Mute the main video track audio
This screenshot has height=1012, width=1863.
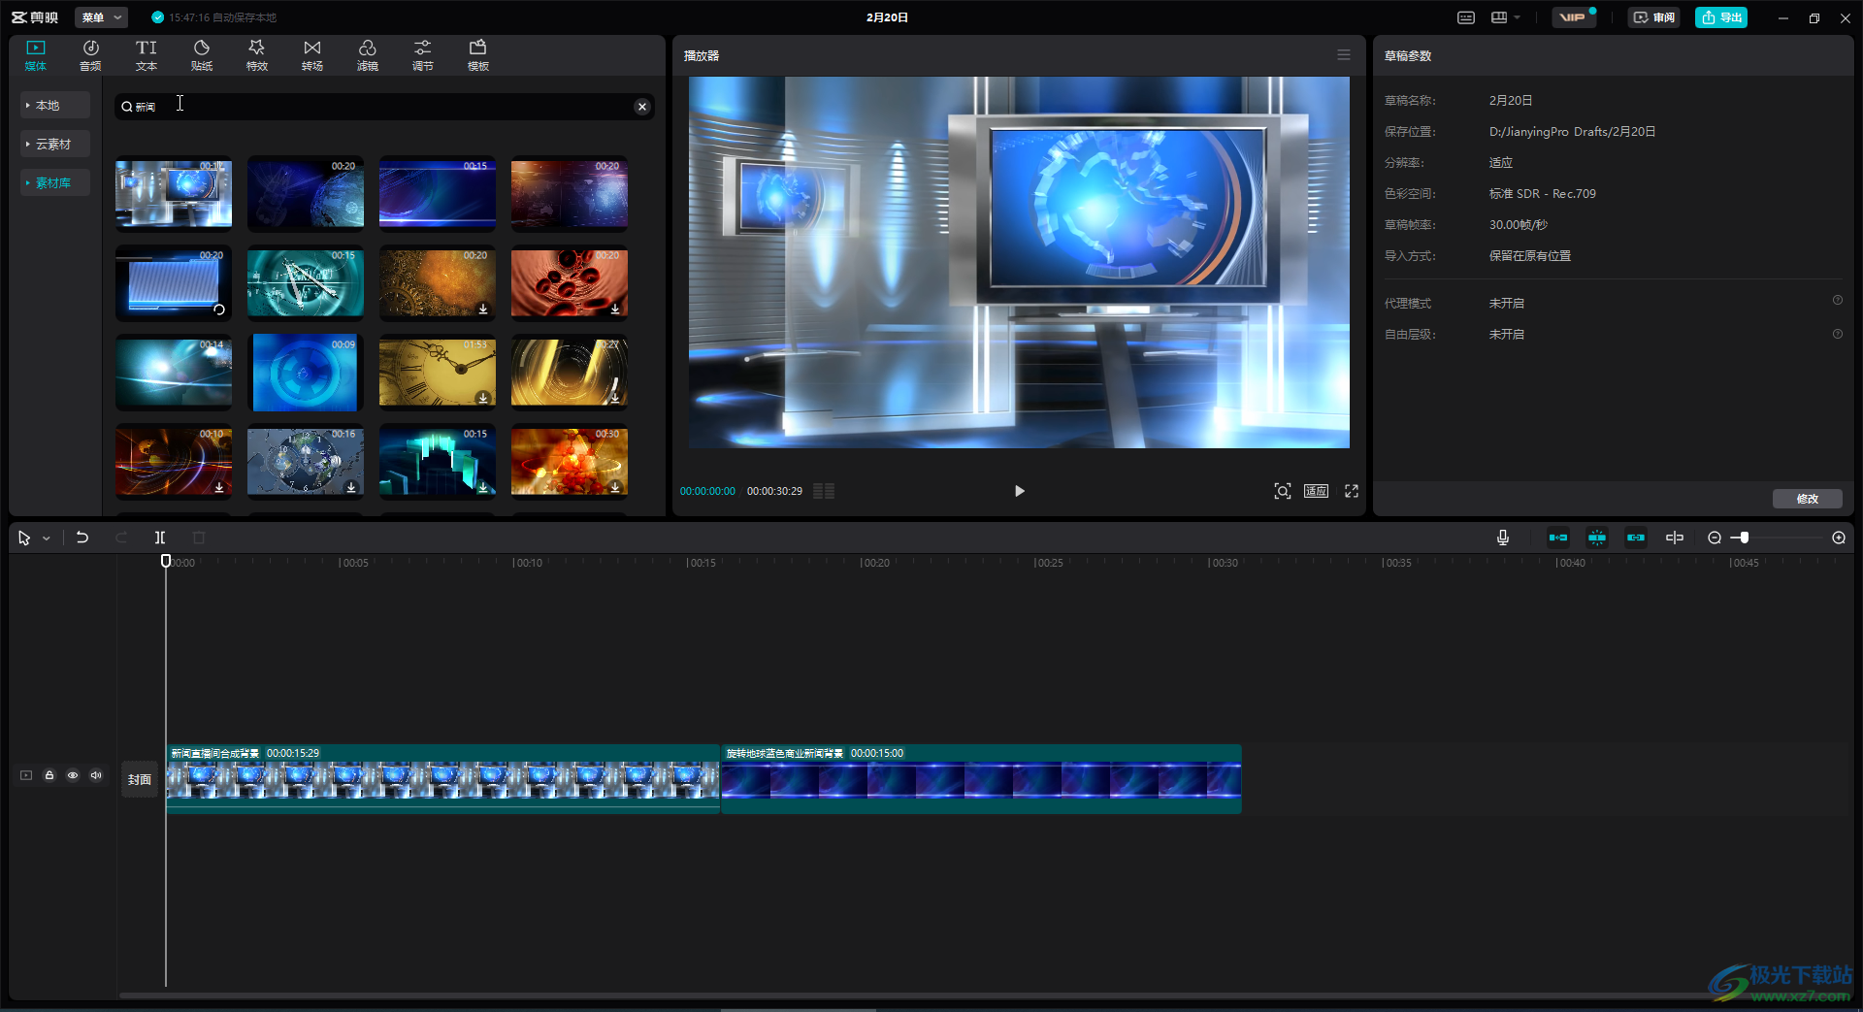coord(96,775)
